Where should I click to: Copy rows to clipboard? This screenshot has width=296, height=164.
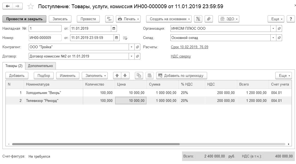(x=139, y=75)
